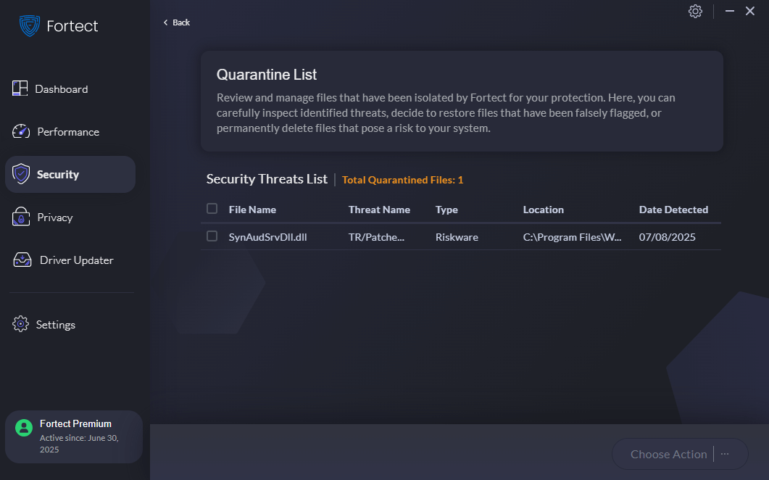Open the ellipsis menu beside Choose Action
Viewport: 769px width, 480px height.
724,454
